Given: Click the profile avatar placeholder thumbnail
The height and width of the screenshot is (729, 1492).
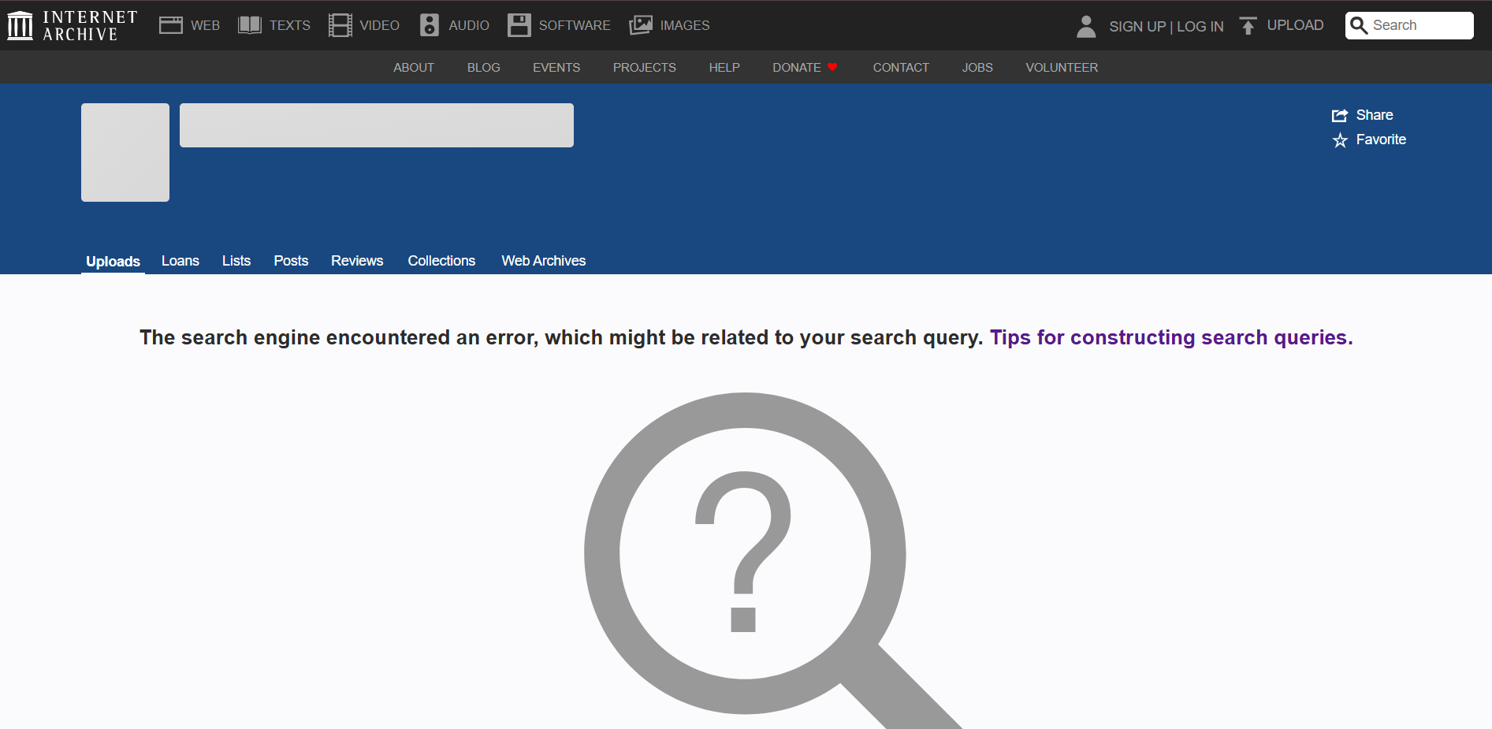Looking at the screenshot, I should point(125,152).
